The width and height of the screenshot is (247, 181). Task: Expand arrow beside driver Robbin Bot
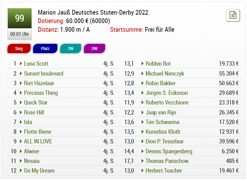(x=143, y=64)
